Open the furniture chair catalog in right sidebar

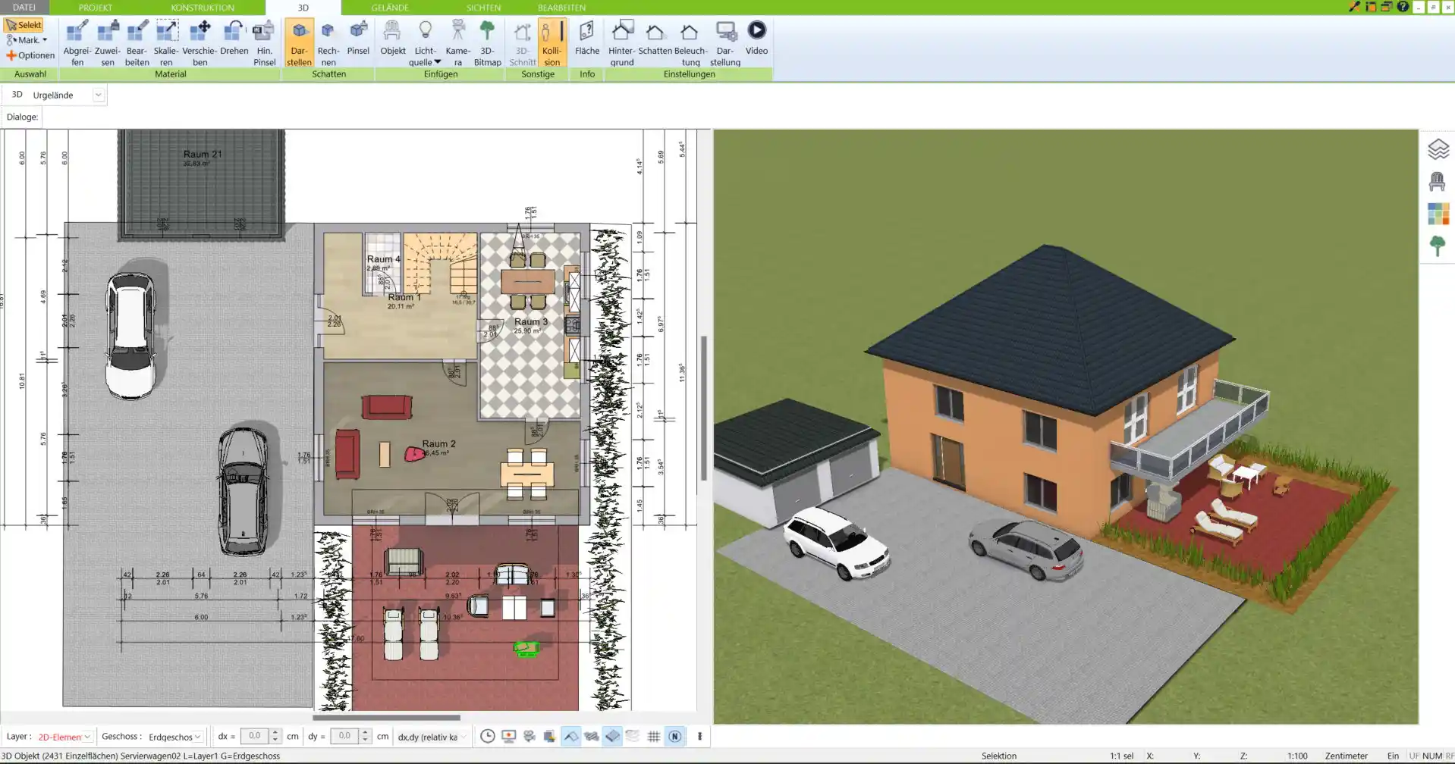[x=1438, y=182]
